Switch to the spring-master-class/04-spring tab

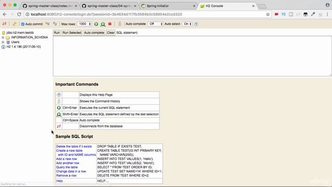tap(109, 6)
